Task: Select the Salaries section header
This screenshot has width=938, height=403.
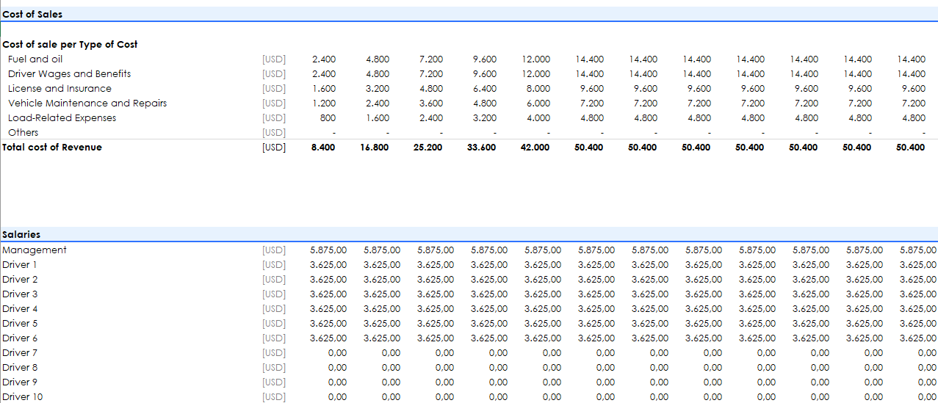Action: [x=21, y=234]
